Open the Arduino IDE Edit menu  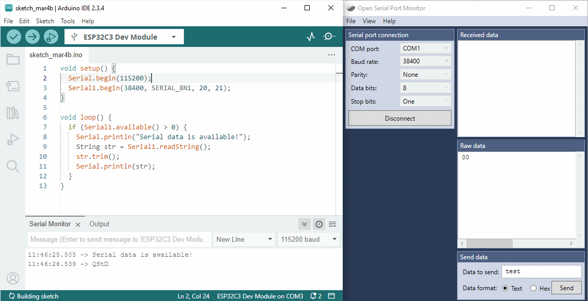24,21
